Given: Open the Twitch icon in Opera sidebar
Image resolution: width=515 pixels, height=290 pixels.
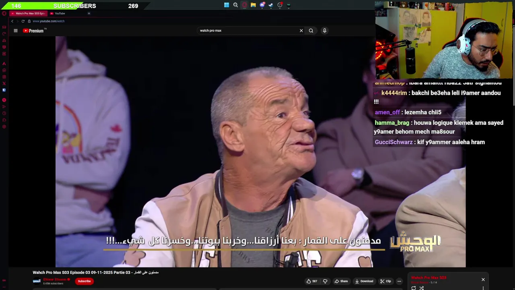Looking at the screenshot, I should point(4,47).
